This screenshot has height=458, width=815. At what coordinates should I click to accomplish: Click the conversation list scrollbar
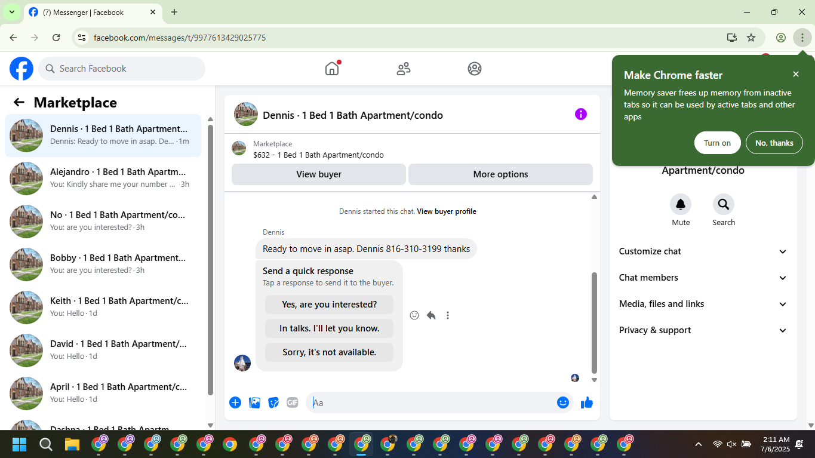pos(210,260)
